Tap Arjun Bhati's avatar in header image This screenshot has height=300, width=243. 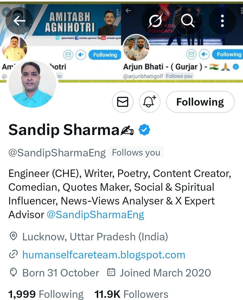[136, 48]
